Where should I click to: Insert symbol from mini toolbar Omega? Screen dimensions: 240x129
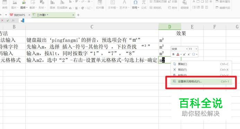(194, 54)
